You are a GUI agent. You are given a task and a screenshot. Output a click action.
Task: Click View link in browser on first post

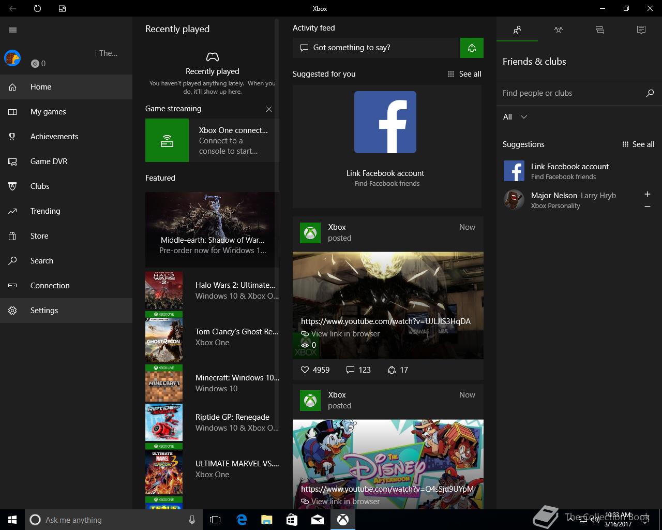click(340, 334)
